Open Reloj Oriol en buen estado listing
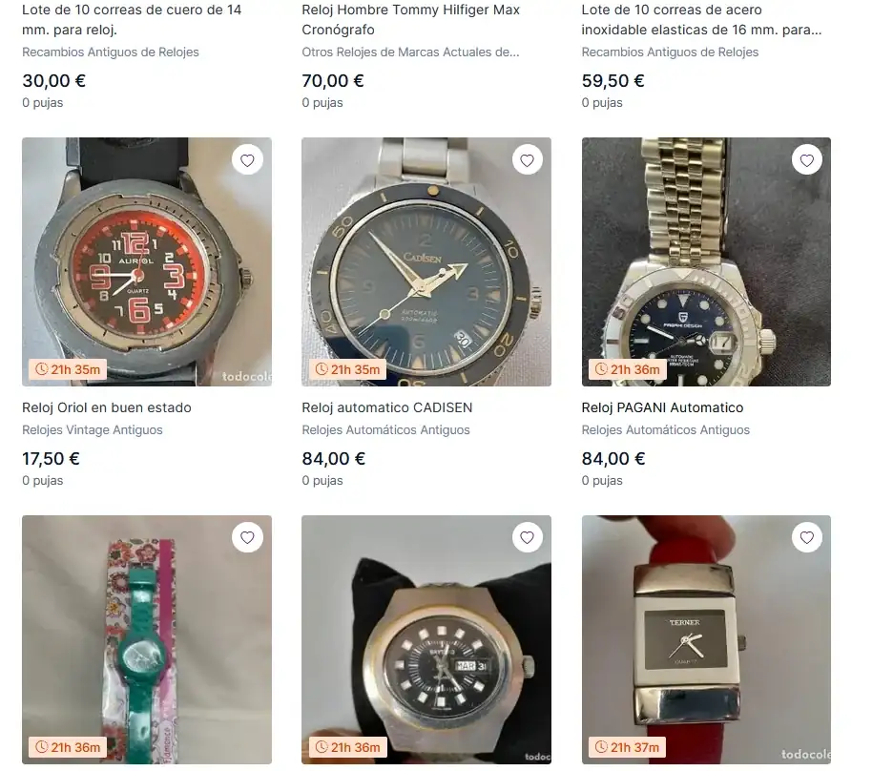This screenshot has width=893, height=771. [107, 407]
